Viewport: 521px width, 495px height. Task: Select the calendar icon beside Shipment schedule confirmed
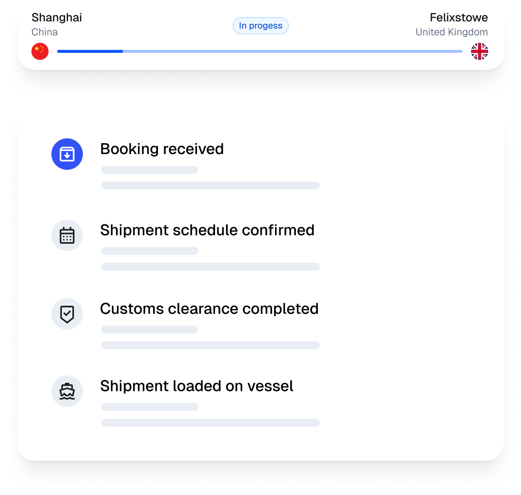click(67, 235)
